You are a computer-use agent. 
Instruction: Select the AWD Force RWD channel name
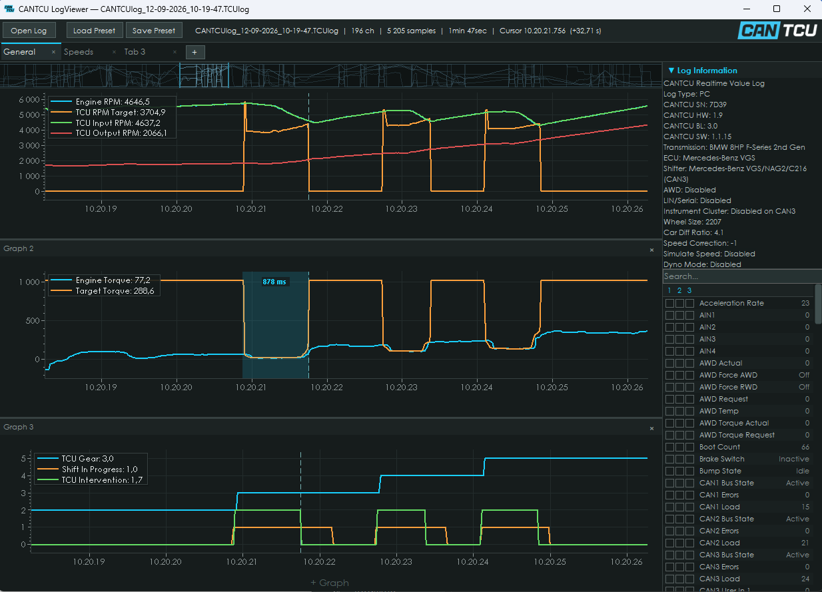(728, 387)
